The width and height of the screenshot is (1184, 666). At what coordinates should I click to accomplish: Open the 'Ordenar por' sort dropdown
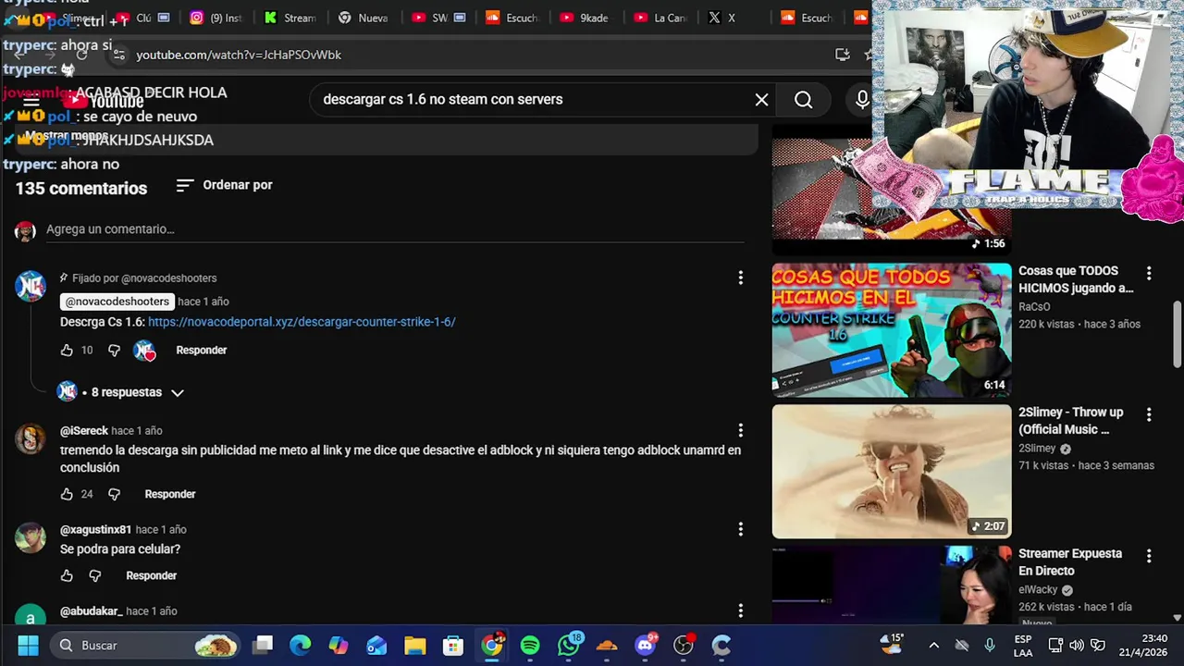point(225,185)
